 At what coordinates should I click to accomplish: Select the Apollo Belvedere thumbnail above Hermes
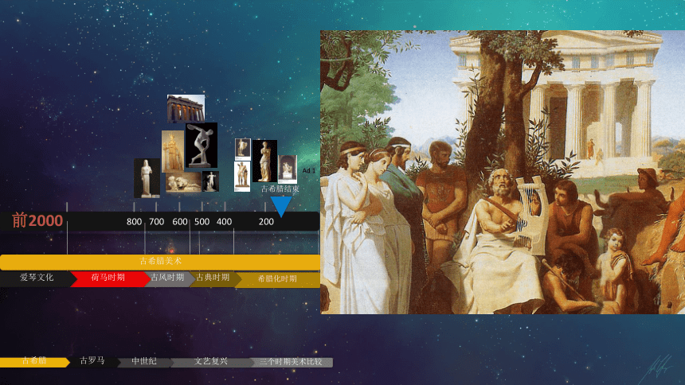242,149
